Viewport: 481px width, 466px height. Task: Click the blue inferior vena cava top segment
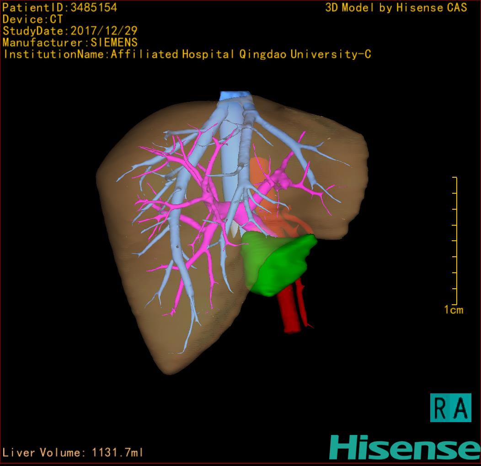[x=235, y=95]
